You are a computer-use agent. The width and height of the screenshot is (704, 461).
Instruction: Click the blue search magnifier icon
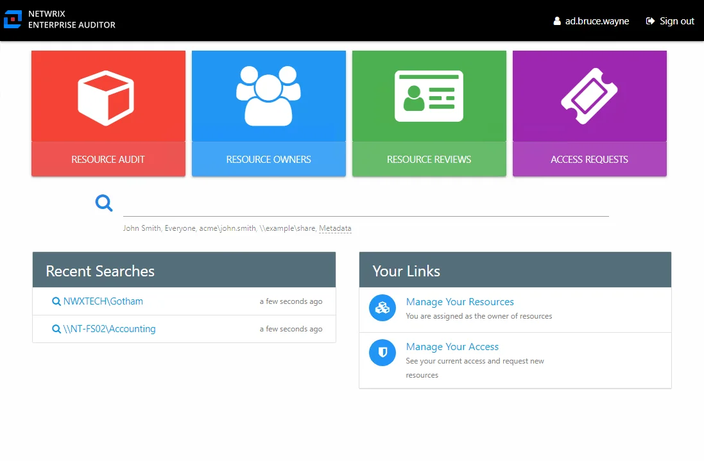(104, 203)
